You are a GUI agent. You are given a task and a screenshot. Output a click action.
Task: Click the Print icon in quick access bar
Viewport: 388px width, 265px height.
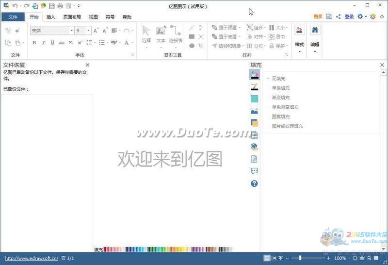click(60, 6)
